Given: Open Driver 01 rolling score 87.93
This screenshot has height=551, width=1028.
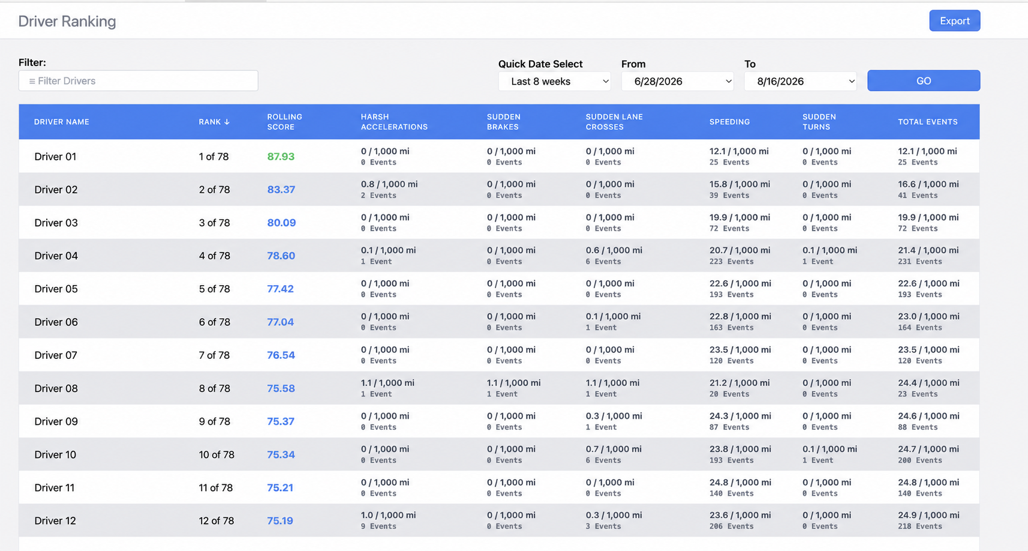Looking at the screenshot, I should (x=281, y=157).
